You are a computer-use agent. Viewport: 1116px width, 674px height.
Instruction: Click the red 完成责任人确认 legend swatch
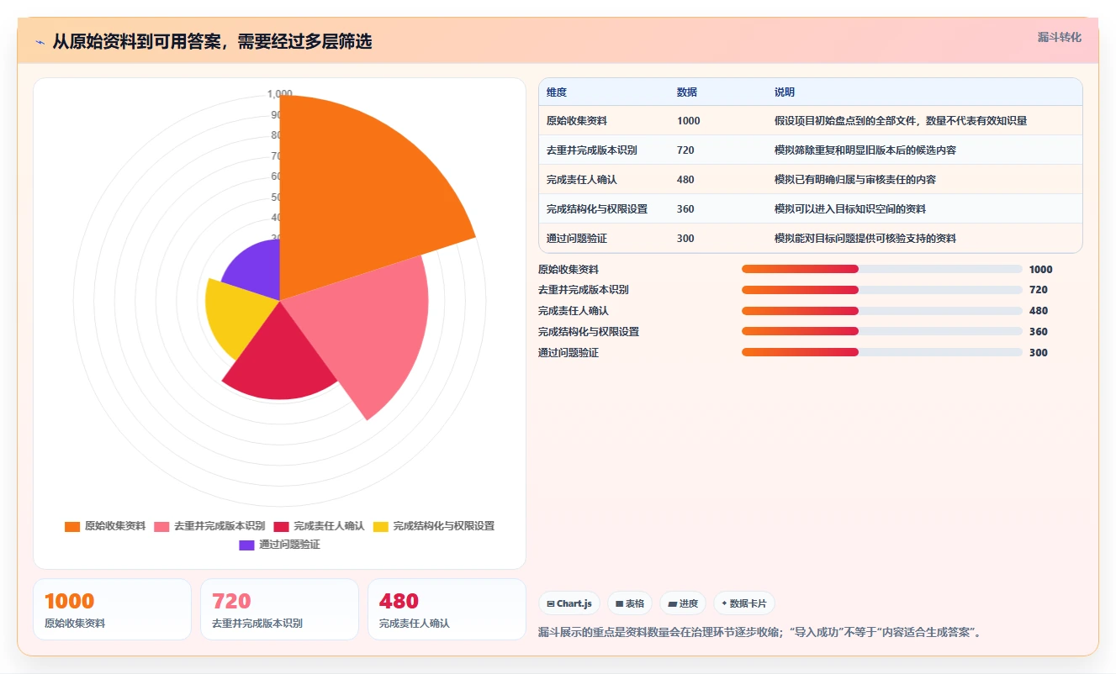coord(282,526)
